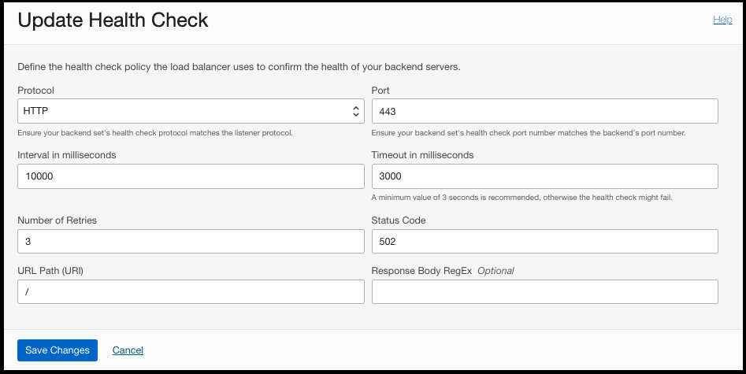Click into the URL Path (URI) field
The height and width of the screenshot is (374, 746).
[191, 292]
